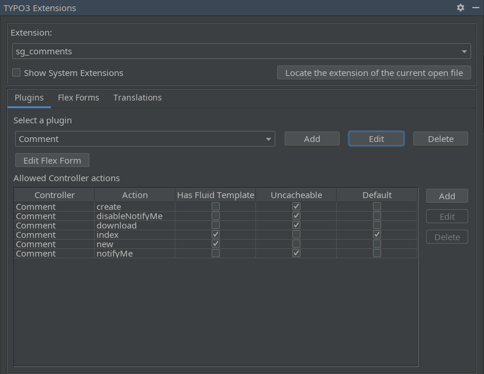
Task: Select Comment controller cell in notifyMe row
Action: [54, 254]
